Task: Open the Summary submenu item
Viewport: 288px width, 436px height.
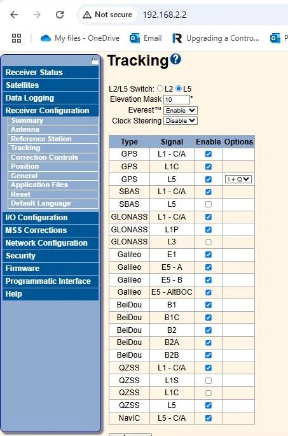Action: [x=53, y=121]
